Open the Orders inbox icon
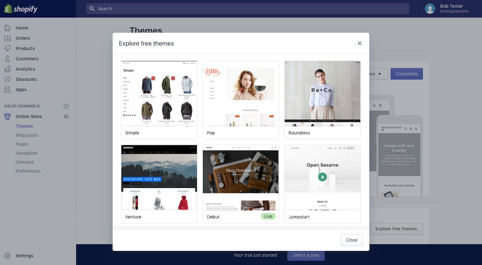The image size is (482, 265). click(x=7, y=38)
